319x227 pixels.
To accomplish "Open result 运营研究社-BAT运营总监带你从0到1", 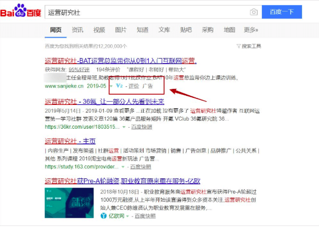I will pyautogui.click(x=121, y=61).
